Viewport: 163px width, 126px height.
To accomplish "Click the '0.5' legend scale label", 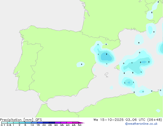I will (9, 125).
